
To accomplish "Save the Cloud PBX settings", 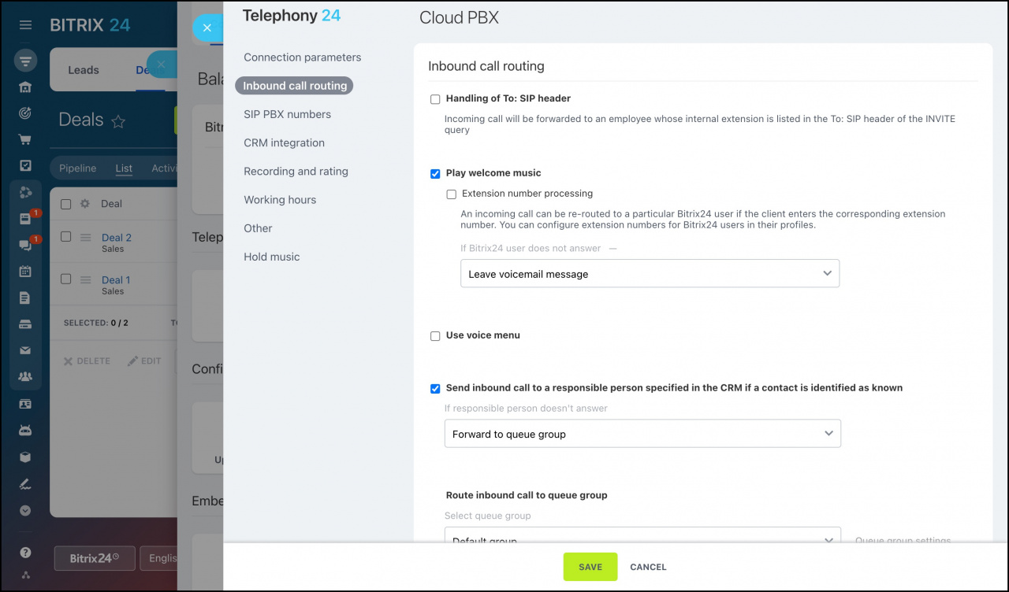I will [x=590, y=567].
